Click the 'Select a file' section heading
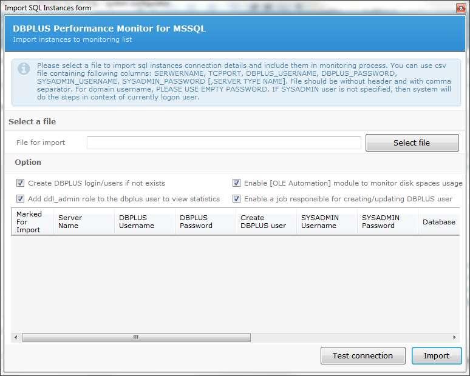470x376 pixels. pos(32,121)
